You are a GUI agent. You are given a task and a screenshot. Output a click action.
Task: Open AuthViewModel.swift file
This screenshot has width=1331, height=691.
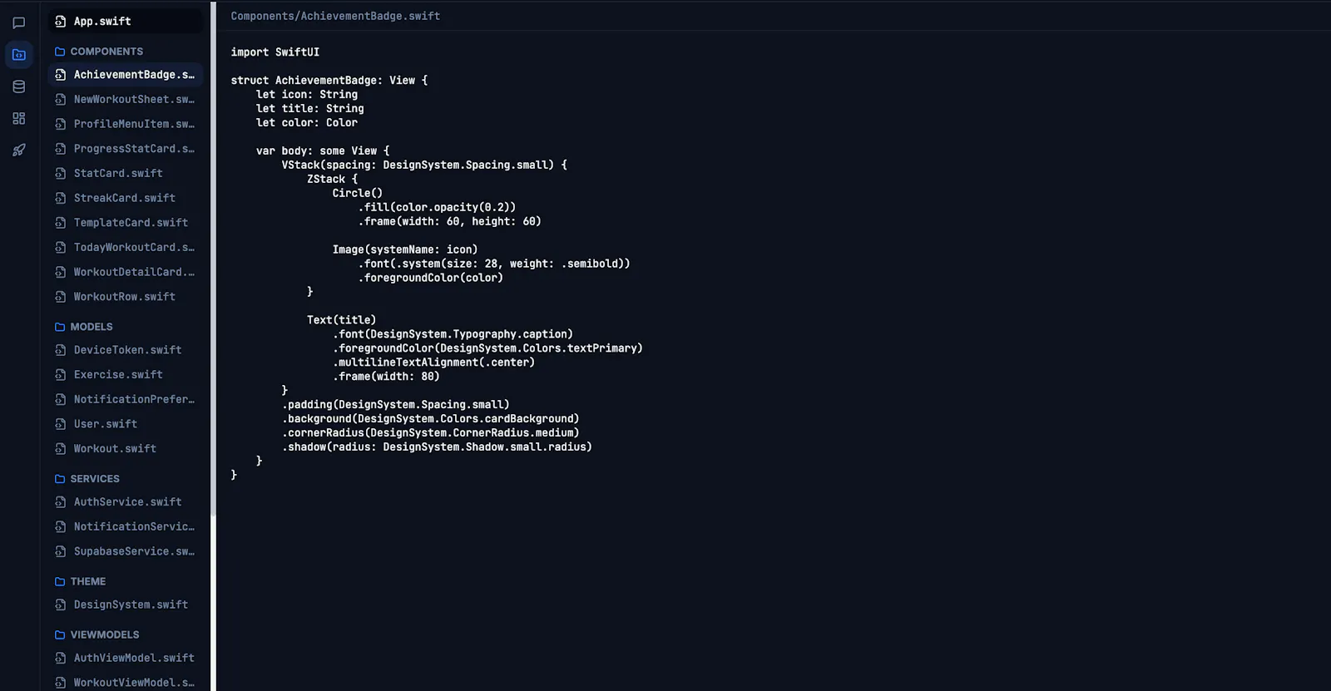coord(125,659)
